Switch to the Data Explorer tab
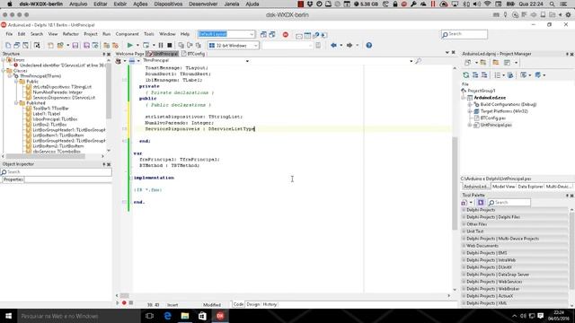Screen dimensions: 575x323 [530, 187]
